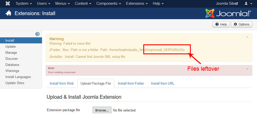The height and width of the screenshot is (117, 257).
Task: Select the Upload Package File tab
Action: 96,84
